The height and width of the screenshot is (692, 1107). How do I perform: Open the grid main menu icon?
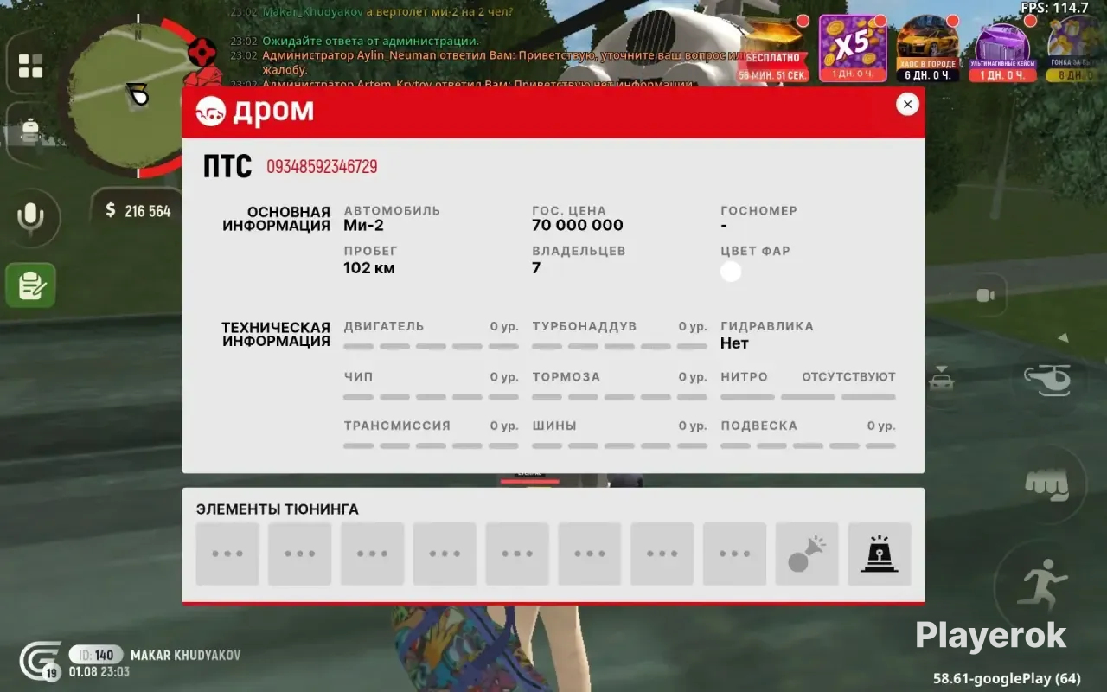30,66
